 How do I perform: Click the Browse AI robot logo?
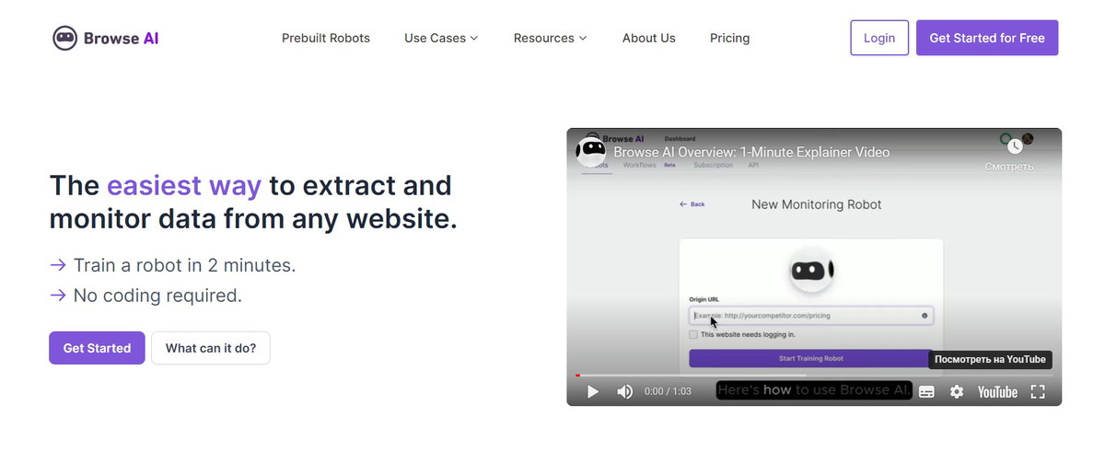coord(106,38)
